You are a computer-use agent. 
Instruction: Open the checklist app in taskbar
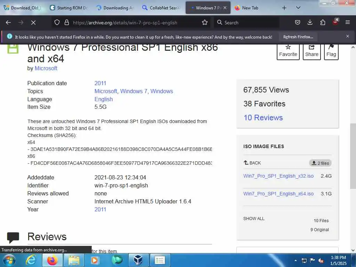point(160,260)
